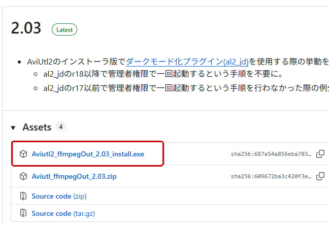329x225 pixels.
Task: Download Source code (zip)
Action: [x=58, y=196]
